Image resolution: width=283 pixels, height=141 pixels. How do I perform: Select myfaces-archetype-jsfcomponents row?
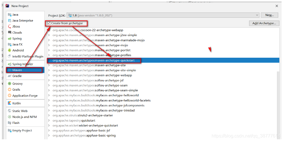[162, 105]
